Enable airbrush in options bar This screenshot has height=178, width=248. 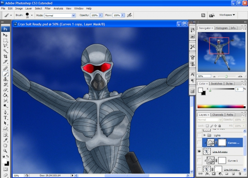pos(129,15)
